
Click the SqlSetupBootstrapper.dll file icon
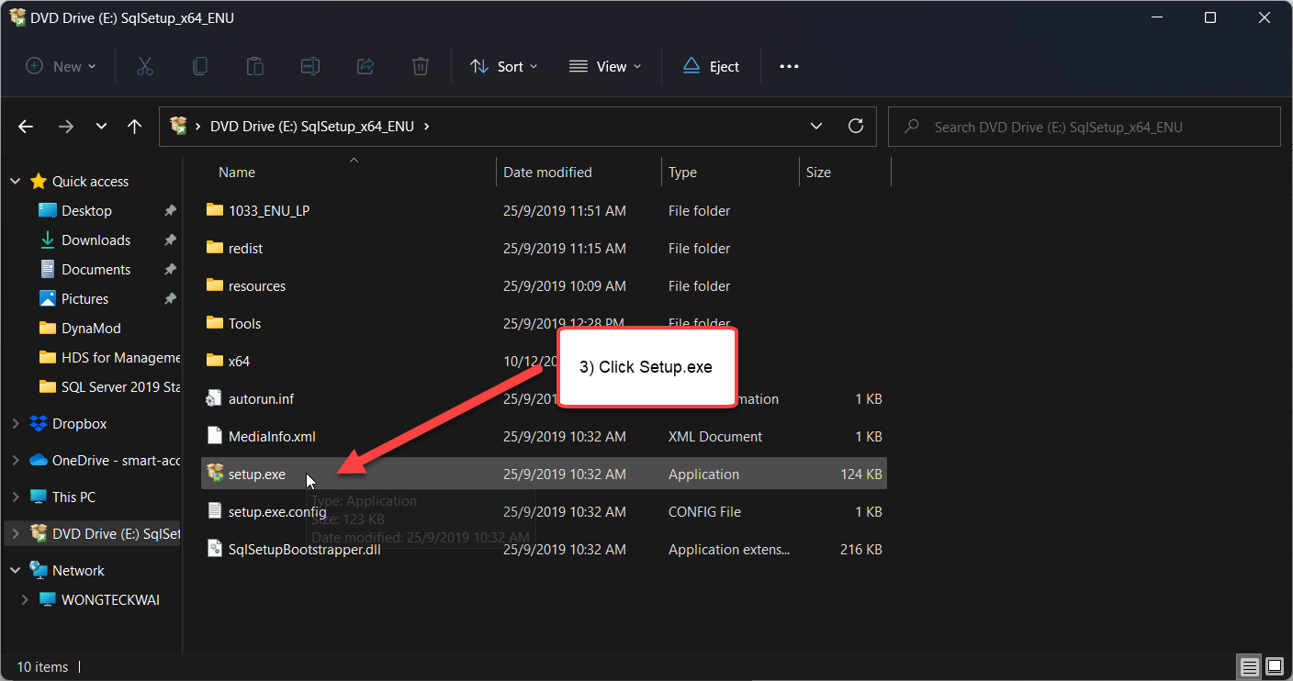pyautogui.click(x=215, y=549)
